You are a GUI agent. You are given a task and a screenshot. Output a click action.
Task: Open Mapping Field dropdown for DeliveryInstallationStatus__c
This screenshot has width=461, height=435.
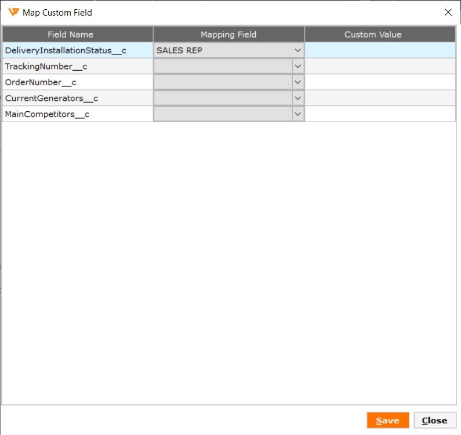(297, 50)
